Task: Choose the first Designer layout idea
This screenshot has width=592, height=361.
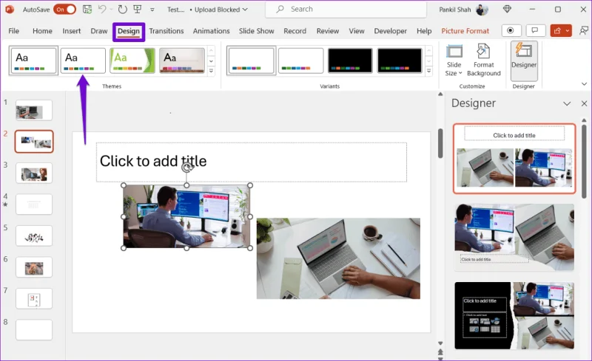Action: pos(514,158)
